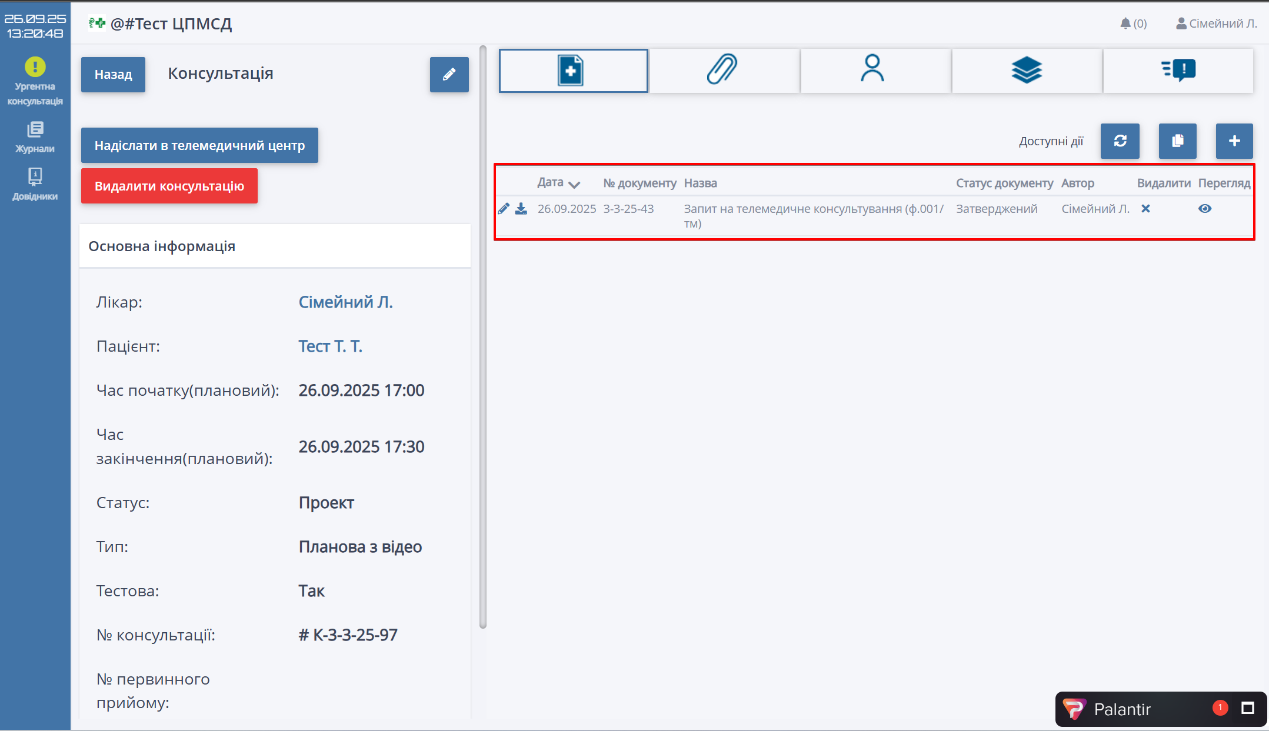This screenshot has height=731, width=1269.
Task: Open doctor link Сімейний Л.
Action: click(x=345, y=302)
